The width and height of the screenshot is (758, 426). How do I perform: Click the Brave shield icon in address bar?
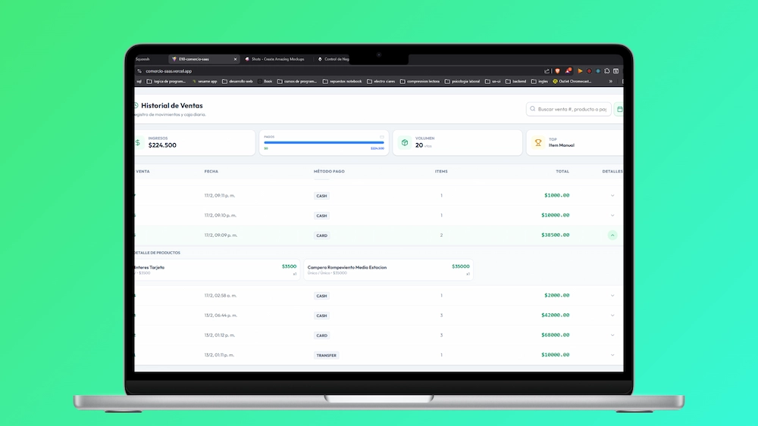556,71
